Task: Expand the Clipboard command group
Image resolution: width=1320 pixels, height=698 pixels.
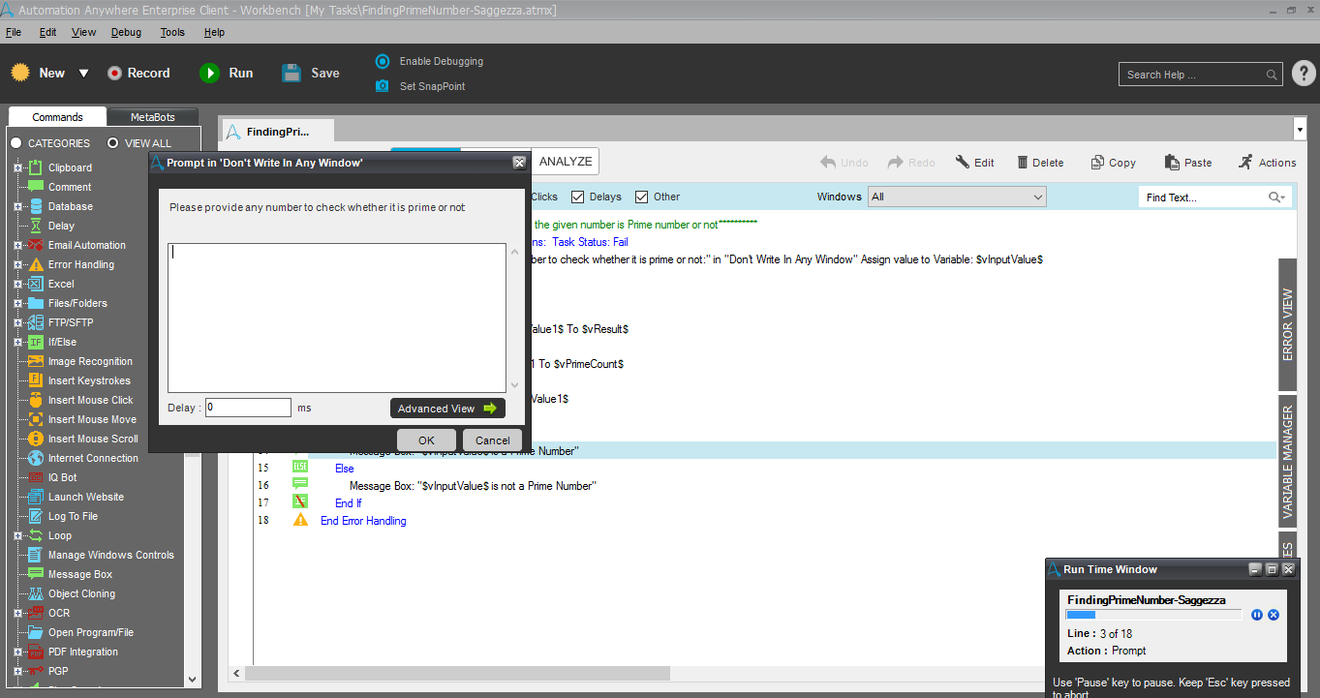Action: [x=17, y=167]
